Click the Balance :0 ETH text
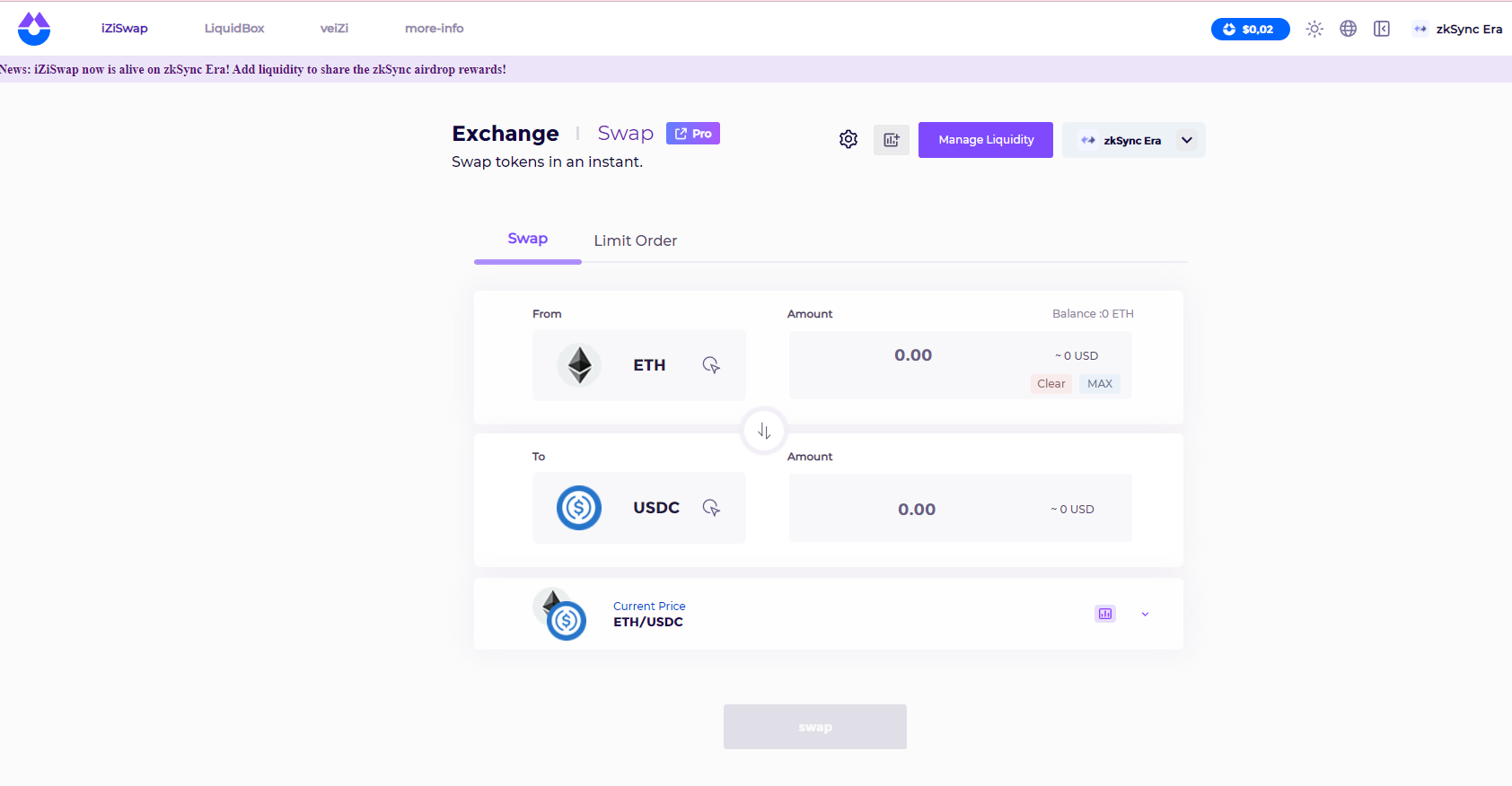This screenshot has height=786, width=1512. click(1093, 314)
